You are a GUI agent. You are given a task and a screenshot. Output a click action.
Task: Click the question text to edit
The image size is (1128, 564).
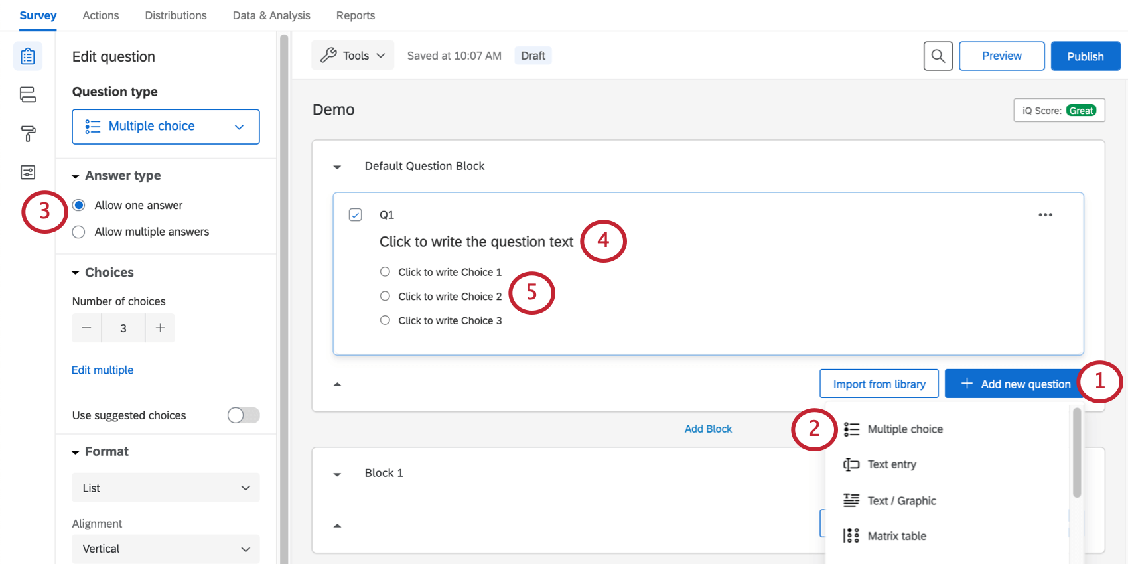tap(476, 242)
